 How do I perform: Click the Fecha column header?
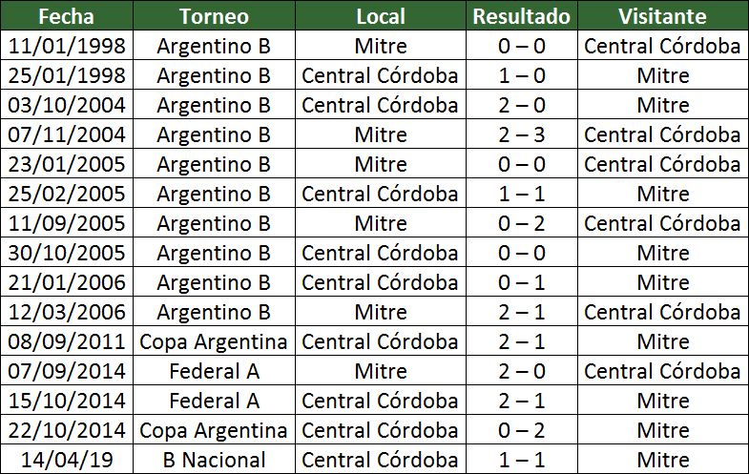click(66, 16)
